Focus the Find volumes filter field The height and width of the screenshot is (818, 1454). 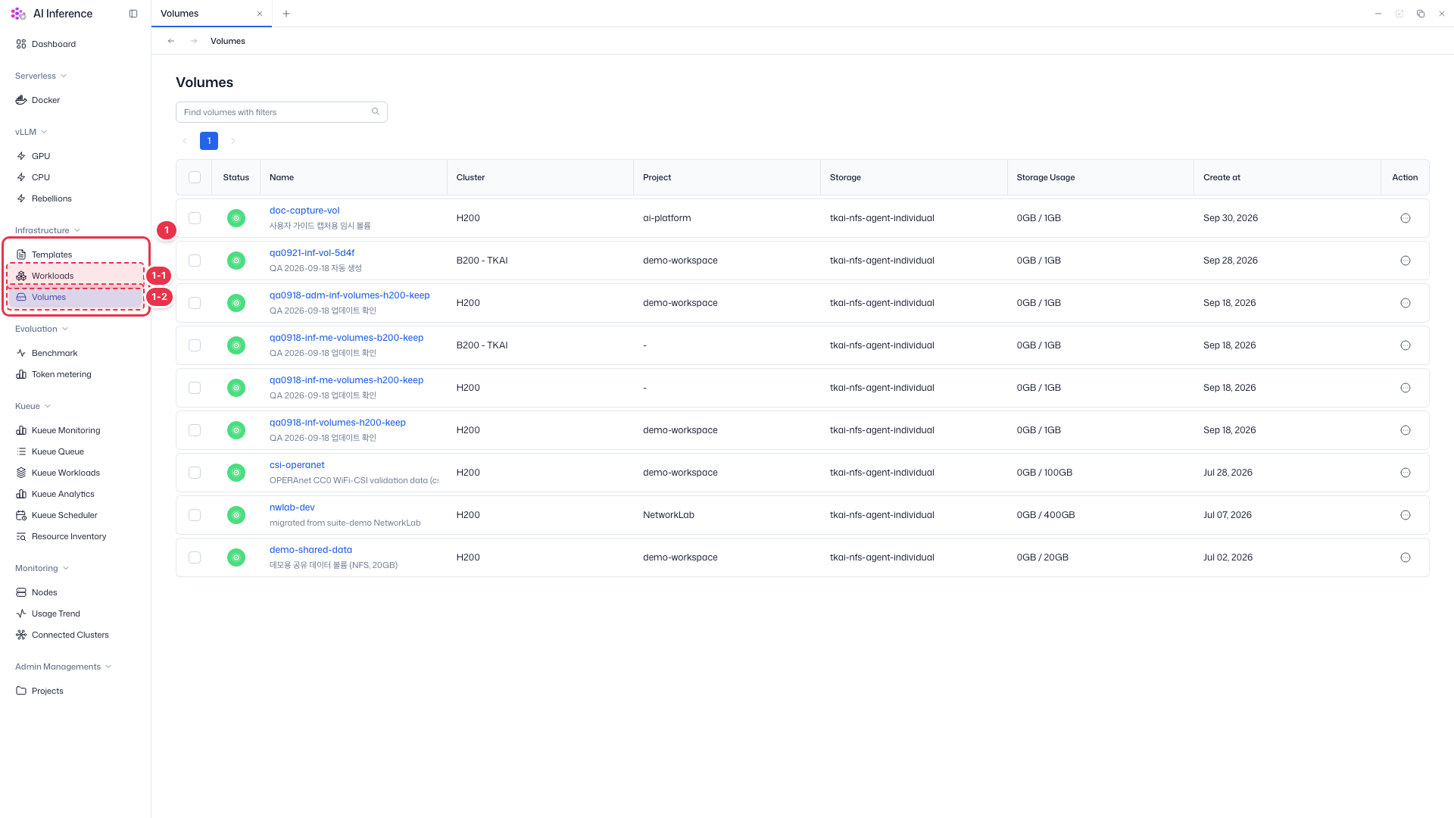tap(282, 112)
